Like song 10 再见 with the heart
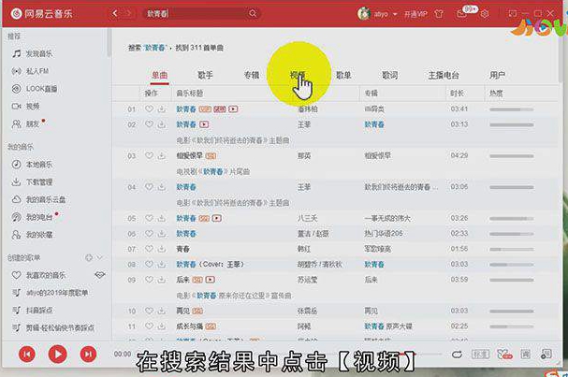 coord(149,311)
